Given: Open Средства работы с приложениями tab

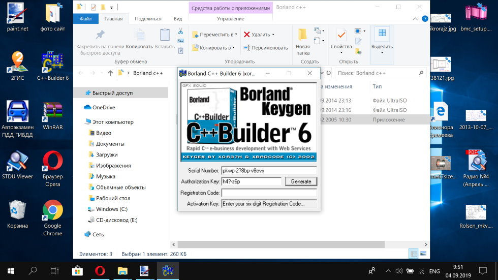Looking at the screenshot, I should click(231, 8).
